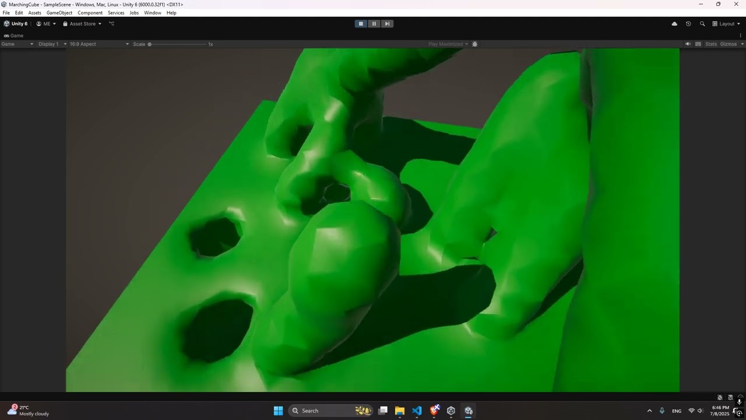746x420 pixels.
Task: Open Task View on the taskbar
Action: pos(383,411)
